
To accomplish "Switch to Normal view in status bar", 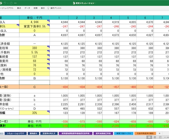I will point(149,137).
